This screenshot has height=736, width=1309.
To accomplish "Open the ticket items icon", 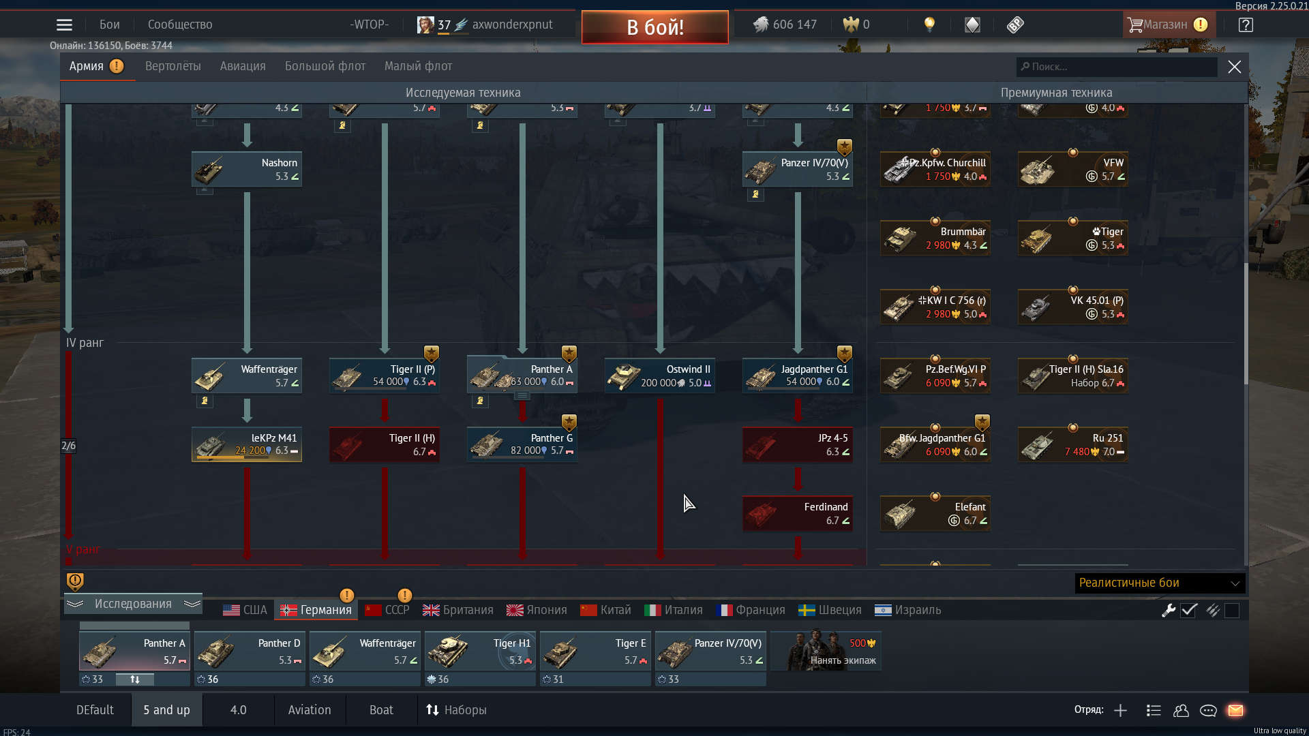I will (x=1015, y=25).
